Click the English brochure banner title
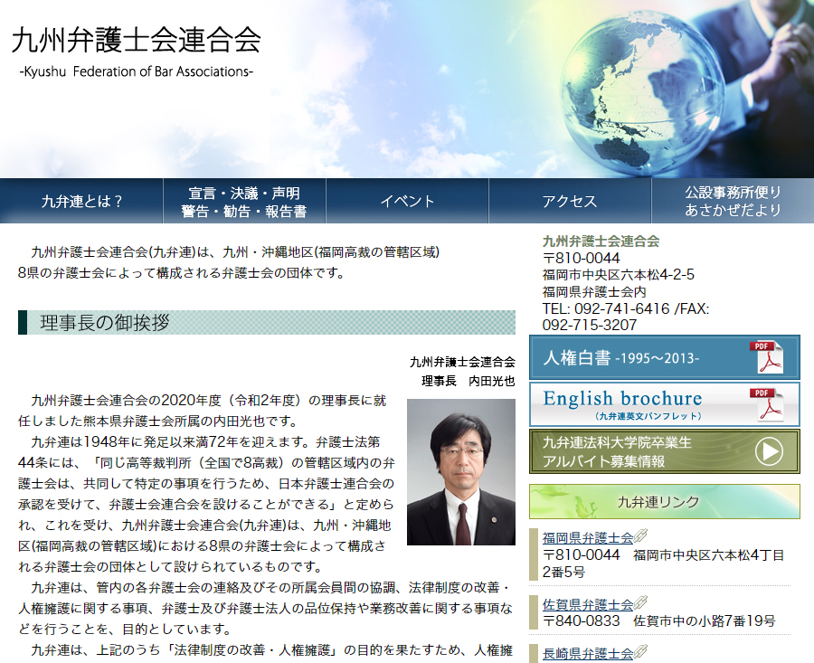This screenshot has width=814, height=663. [x=622, y=399]
